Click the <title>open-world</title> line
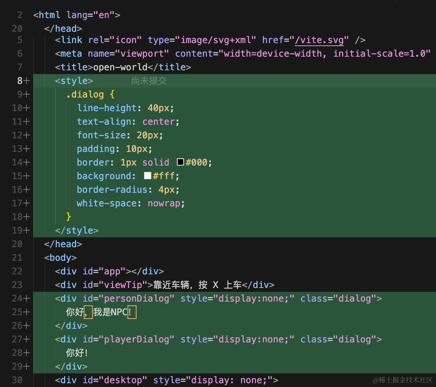Image resolution: width=436 pixels, height=387 pixels. [x=123, y=67]
